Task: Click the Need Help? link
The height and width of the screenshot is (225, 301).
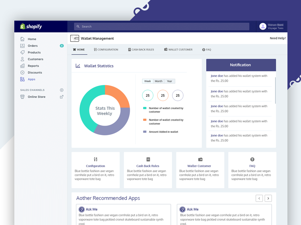Action: (x=278, y=38)
